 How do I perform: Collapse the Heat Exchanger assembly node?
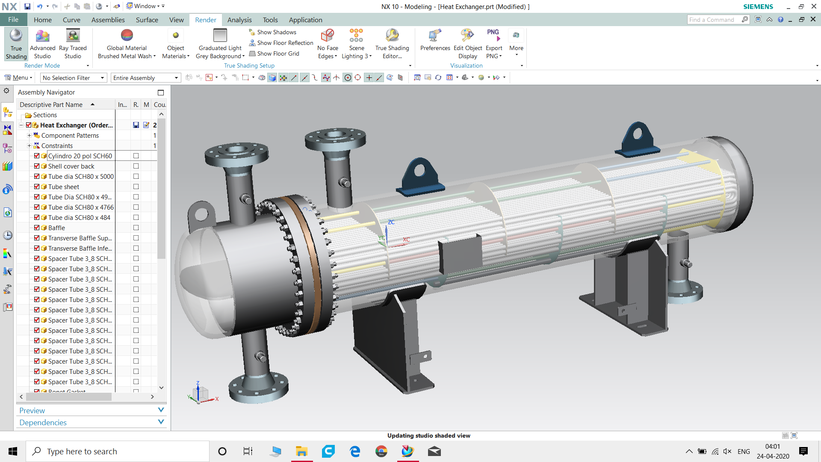click(21, 125)
